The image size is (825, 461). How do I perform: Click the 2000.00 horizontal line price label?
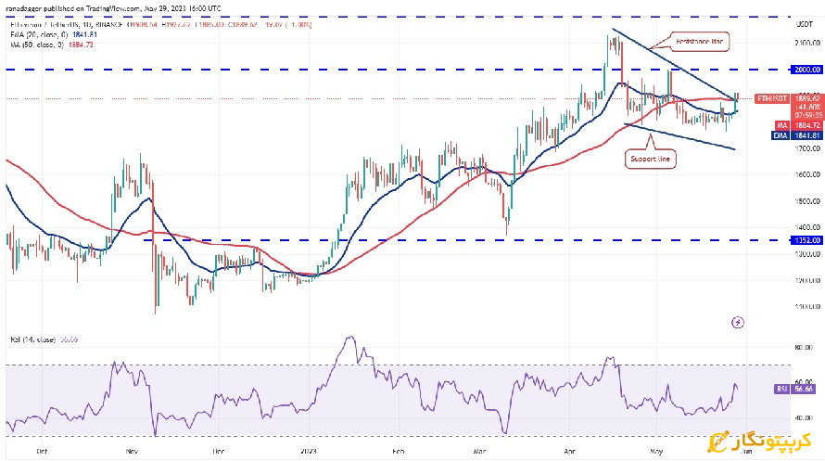coord(807,70)
